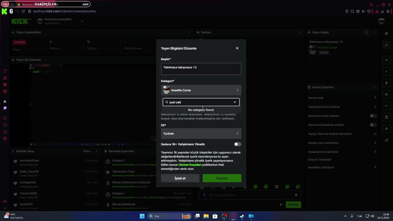Reload the page in browser toolbar
The height and width of the screenshot is (221, 393).
point(23,11)
